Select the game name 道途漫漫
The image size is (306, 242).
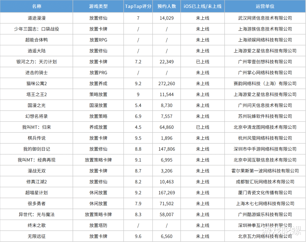[37, 18]
